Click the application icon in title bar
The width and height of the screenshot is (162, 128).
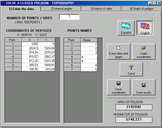click(3, 3)
